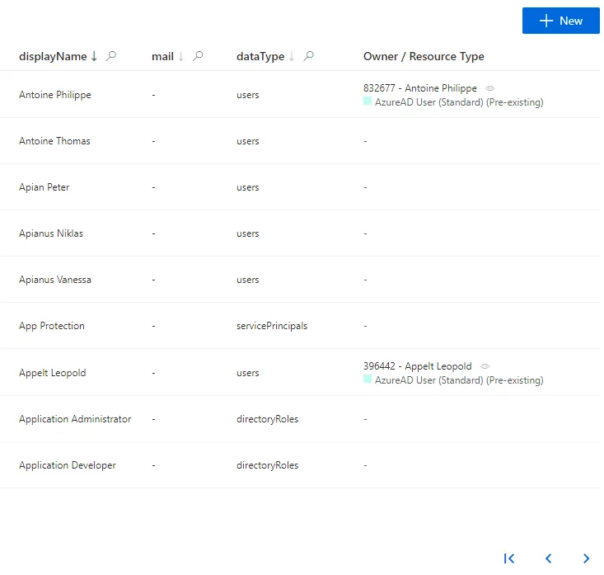The width and height of the screenshot is (604, 575).
Task: Click AzureAD User label under Appelt Leopold
Action: 459,380
